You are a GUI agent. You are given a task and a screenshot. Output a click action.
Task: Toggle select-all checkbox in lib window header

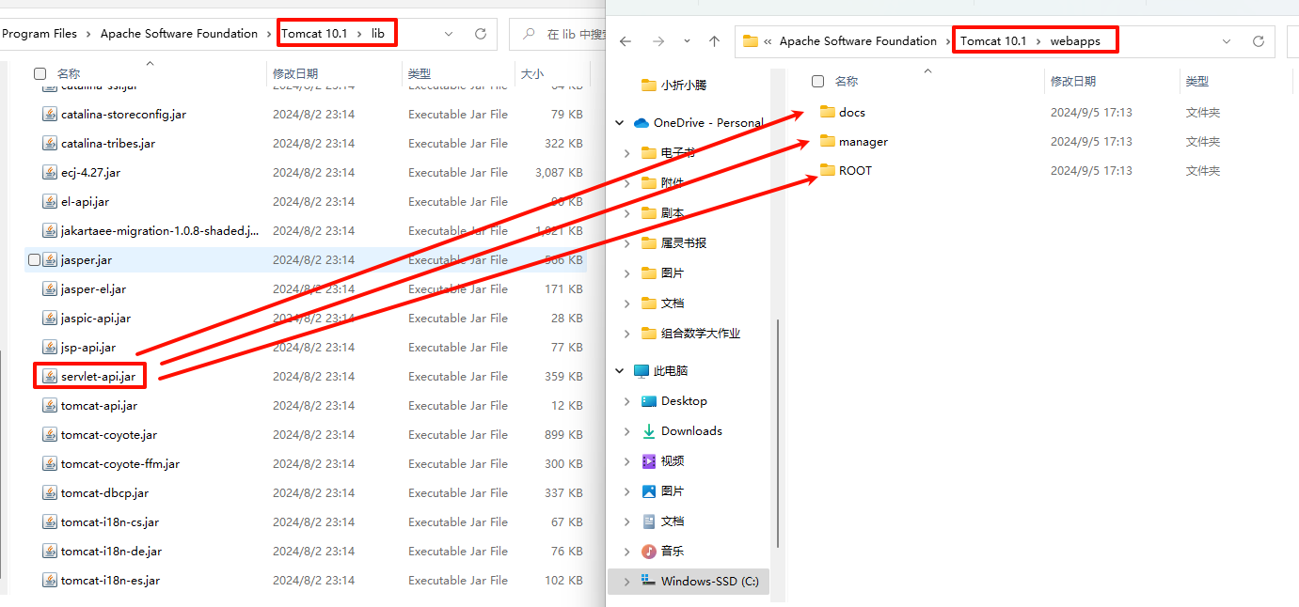click(x=40, y=73)
